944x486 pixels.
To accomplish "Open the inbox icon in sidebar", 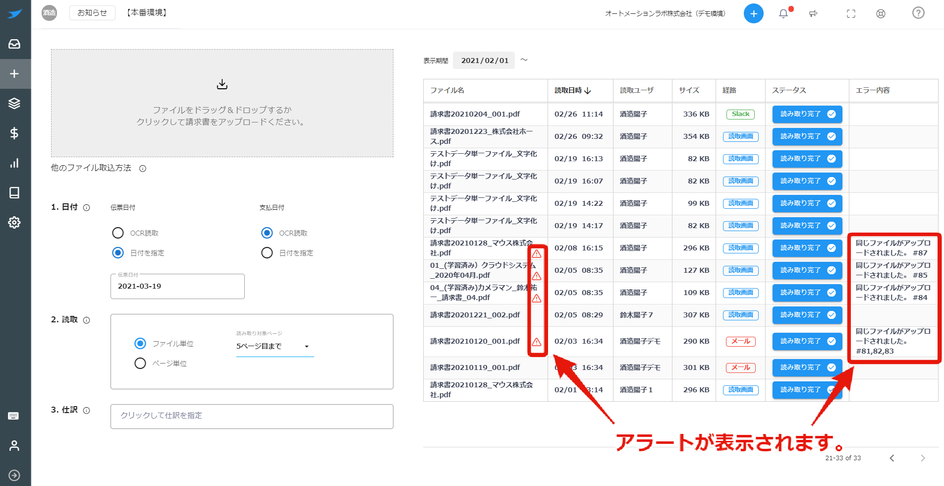I will (x=14, y=44).
